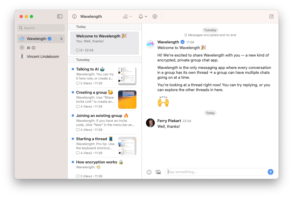Click the unread count 5 badge

click(x=61, y=39)
